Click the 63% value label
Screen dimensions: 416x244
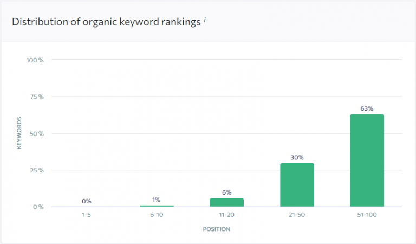(367, 108)
